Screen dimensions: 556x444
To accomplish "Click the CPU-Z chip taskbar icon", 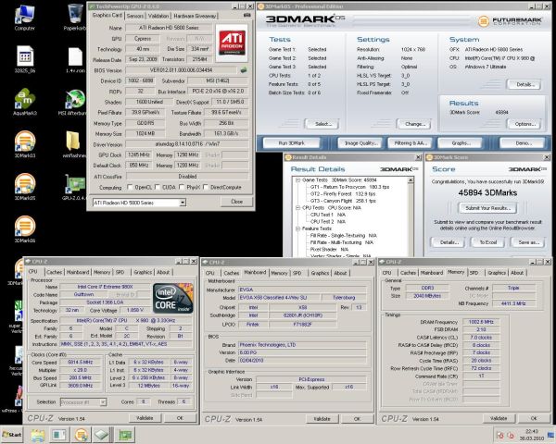I will pyautogui.click(x=101, y=435).
